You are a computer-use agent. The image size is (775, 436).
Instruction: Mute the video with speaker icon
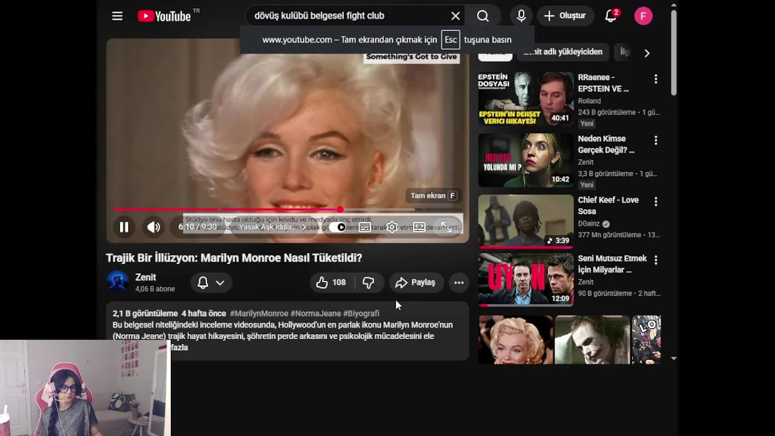154,227
